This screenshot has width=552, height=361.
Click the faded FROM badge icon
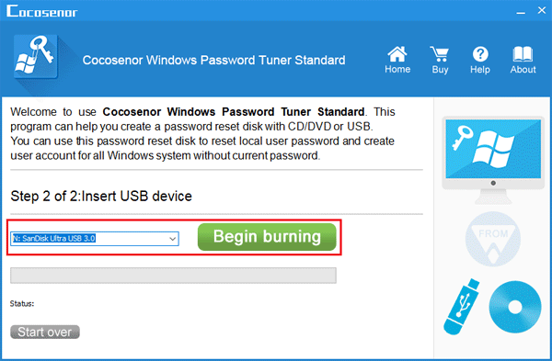click(x=493, y=239)
